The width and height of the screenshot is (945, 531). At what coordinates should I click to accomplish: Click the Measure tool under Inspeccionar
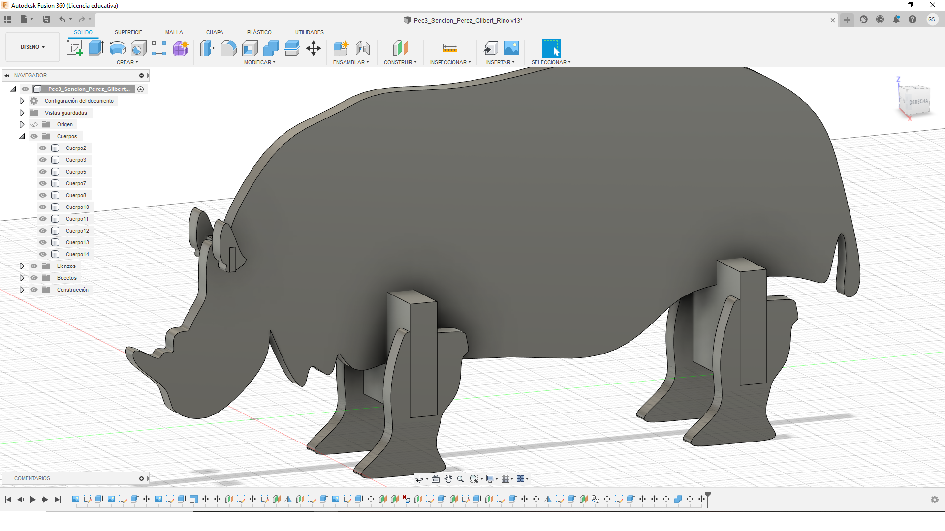pyautogui.click(x=450, y=48)
